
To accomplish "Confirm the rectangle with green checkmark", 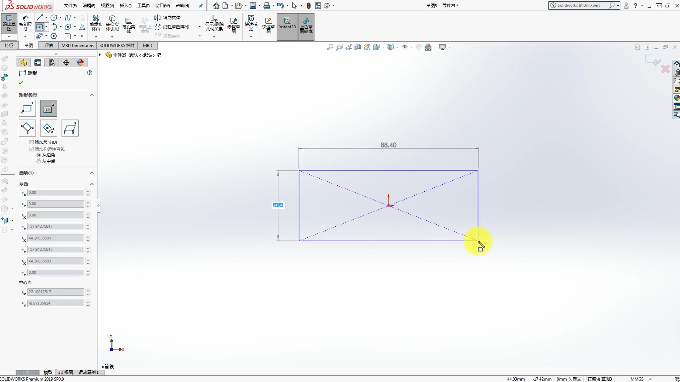I will [x=21, y=82].
